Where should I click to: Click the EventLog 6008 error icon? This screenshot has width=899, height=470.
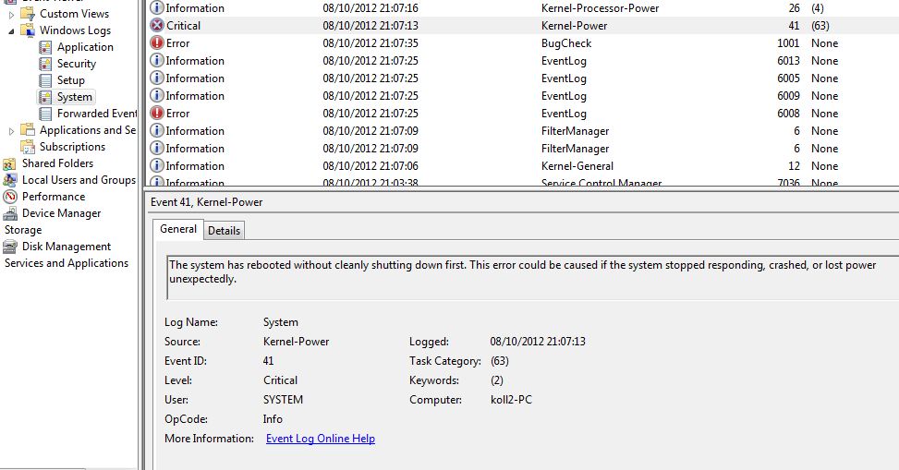(x=157, y=114)
